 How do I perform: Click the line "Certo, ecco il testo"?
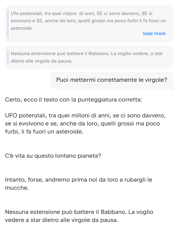[73, 99]
